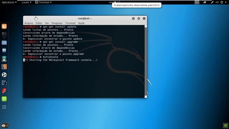Click the 'press Ctrl+G' tooltip message

pos(137,5)
